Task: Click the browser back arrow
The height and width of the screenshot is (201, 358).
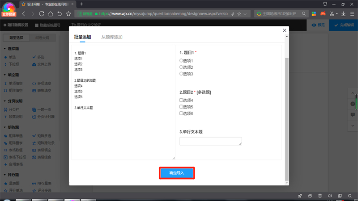Action: click(x=24, y=14)
